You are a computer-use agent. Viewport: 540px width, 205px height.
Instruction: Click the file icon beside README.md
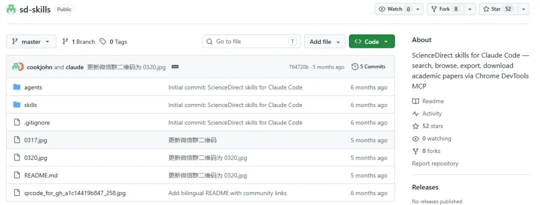(17, 175)
